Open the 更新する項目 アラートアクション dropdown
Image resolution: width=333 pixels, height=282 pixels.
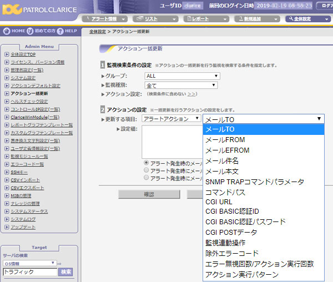[x=171, y=119]
